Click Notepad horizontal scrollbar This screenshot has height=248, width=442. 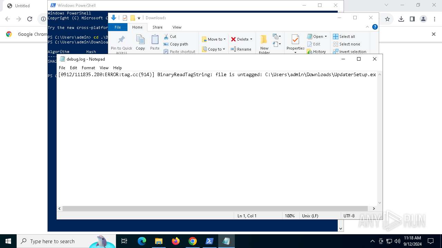(215, 208)
